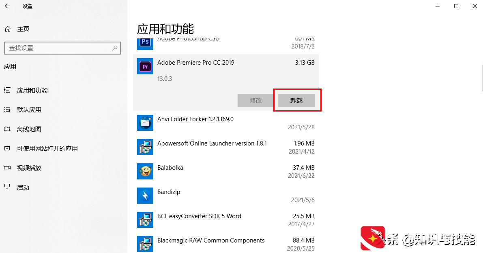
Task: Click the Premiere Pro Pr icon
Action: click(145, 66)
